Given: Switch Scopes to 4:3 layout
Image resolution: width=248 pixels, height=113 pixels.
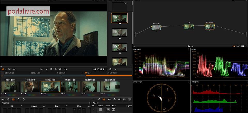Looking at the screenshot, I should click(238, 46).
